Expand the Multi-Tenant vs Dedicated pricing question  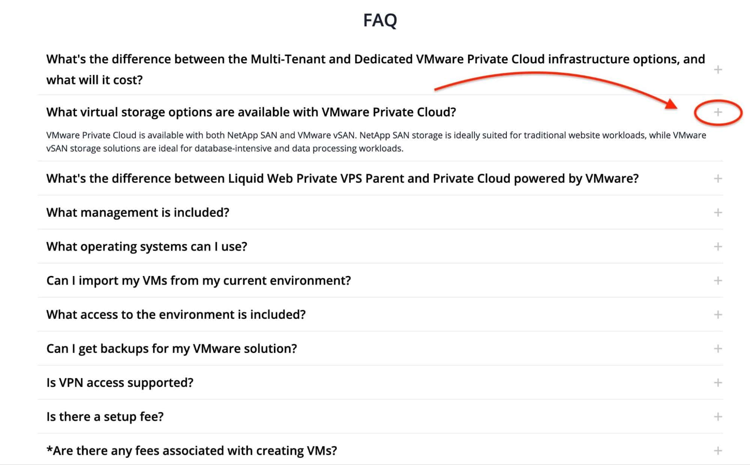pos(718,69)
